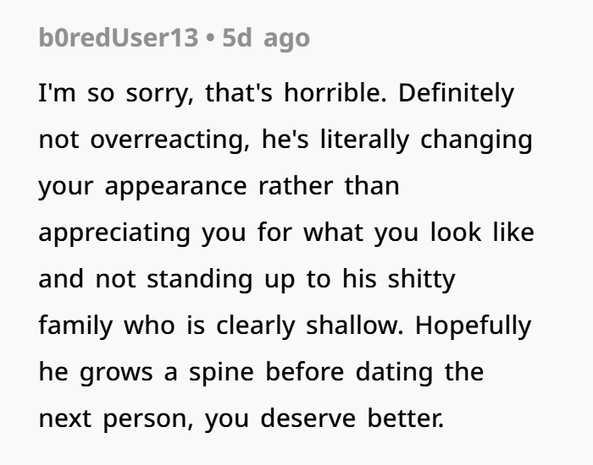Open the b0redUser13 profile link

(118, 38)
